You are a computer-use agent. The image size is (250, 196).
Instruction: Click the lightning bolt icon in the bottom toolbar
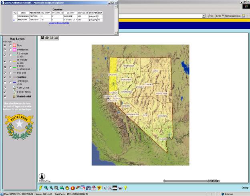pyautogui.click(x=40, y=188)
